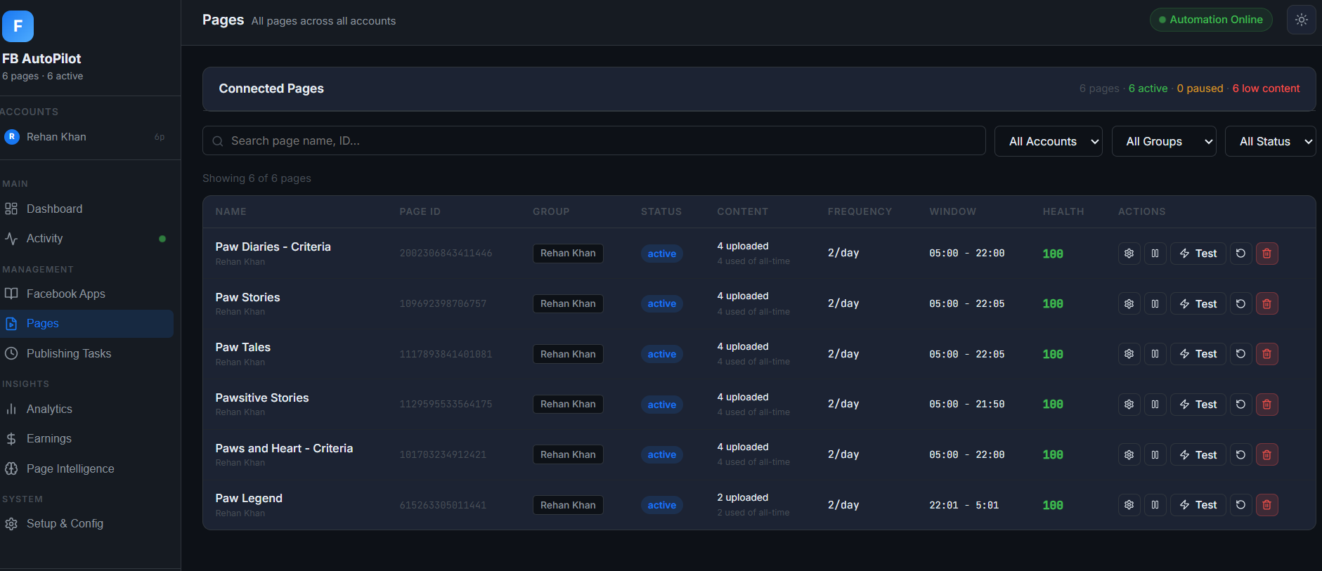1322x571 pixels.
Task: Click the FB AutoPilot logo icon
Action: click(x=18, y=27)
